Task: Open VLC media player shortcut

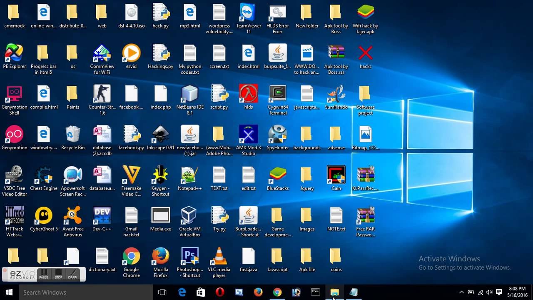Action: [x=219, y=262]
